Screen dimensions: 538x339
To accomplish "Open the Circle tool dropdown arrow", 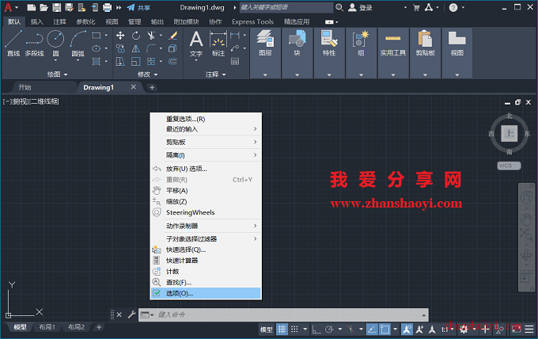I will (55, 60).
